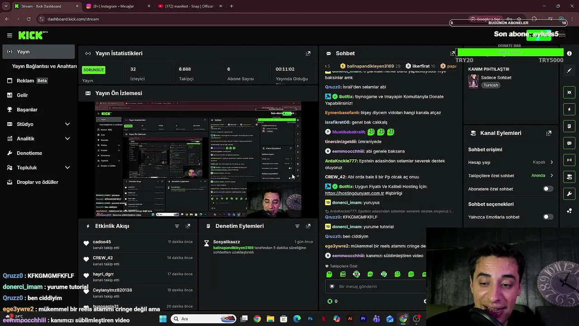
Task: Go back in browser history
Action: tap(7, 19)
